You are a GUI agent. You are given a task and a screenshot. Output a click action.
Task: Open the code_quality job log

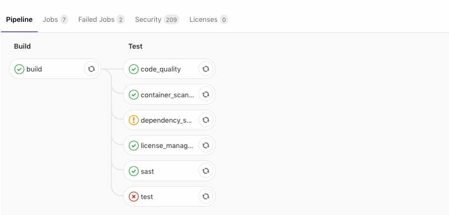pyautogui.click(x=161, y=69)
